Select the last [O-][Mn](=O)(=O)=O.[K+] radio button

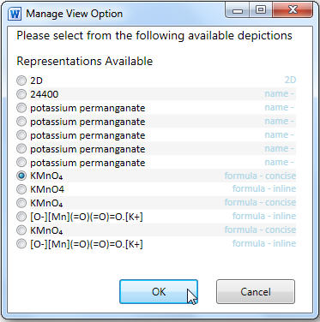point(21,244)
